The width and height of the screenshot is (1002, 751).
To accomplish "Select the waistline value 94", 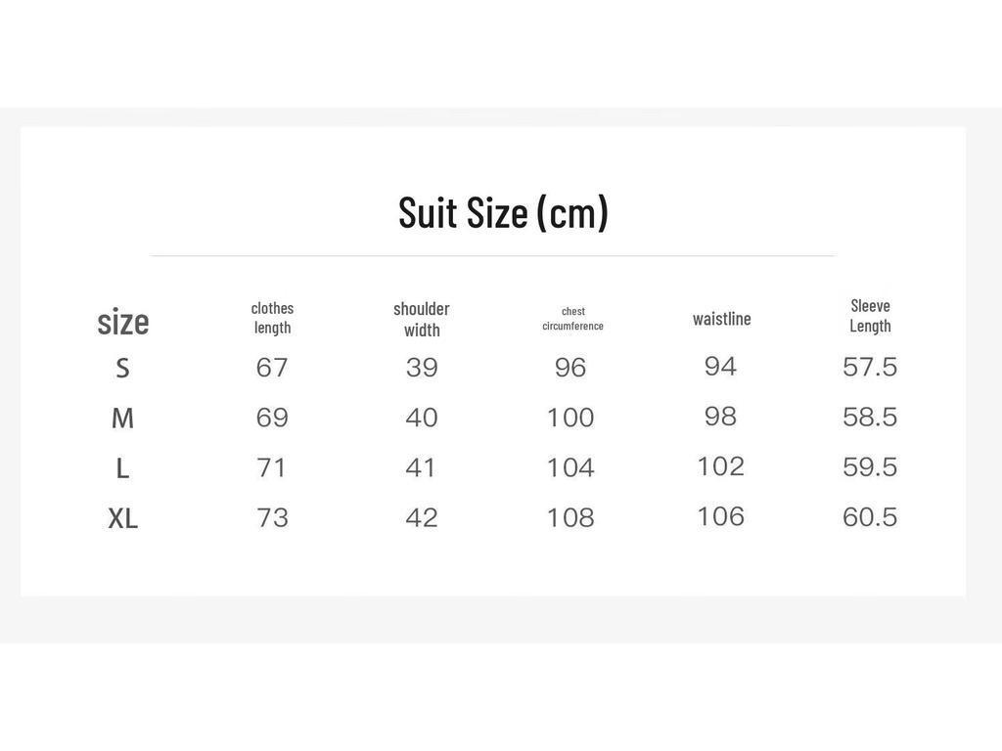I will tap(720, 366).
